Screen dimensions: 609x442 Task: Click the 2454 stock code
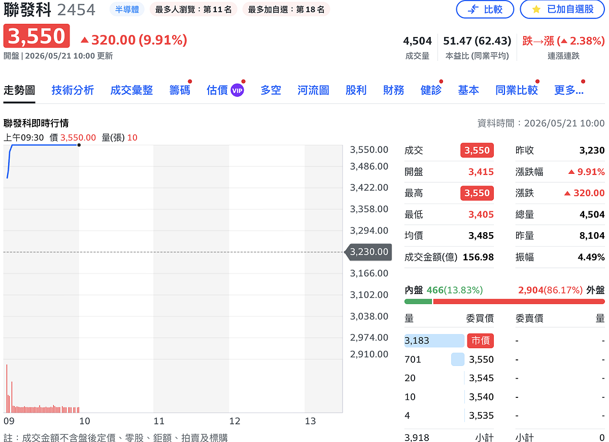(x=76, y=10)
